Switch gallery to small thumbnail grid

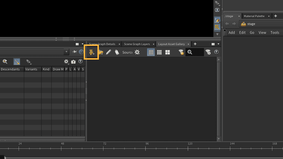(151, 52)
